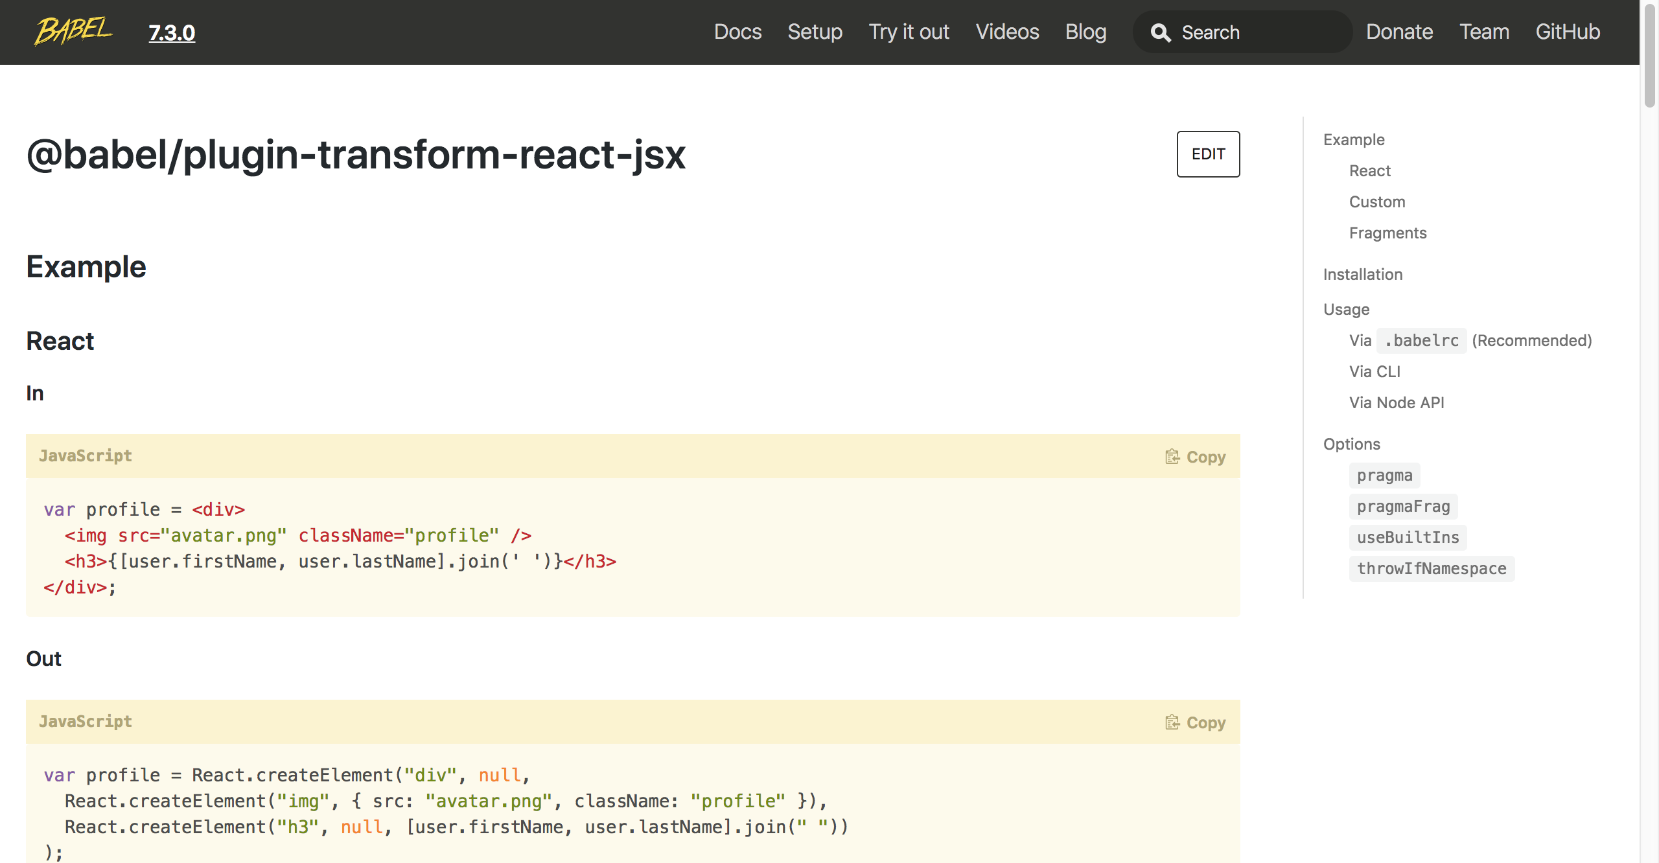Click the page vertical scrollbar thumb

pyautogui.click(x=1649, y=55)
